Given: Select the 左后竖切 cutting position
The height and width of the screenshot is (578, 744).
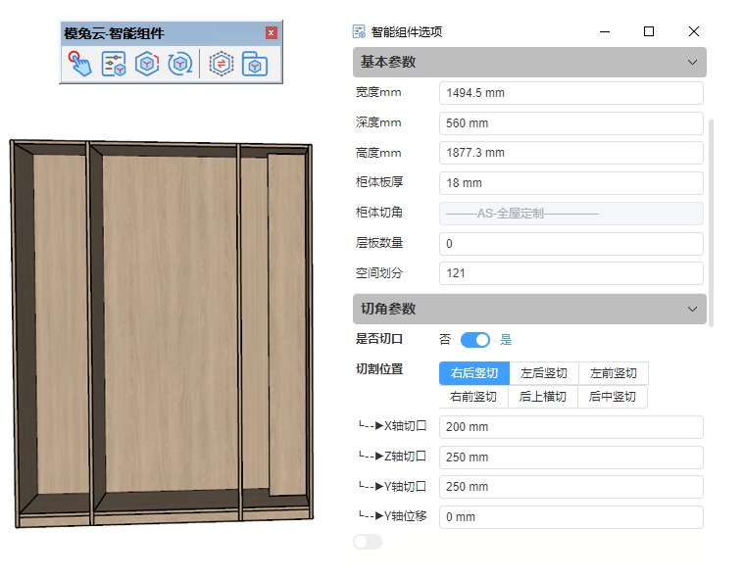Looking at the screenshot, I should click(x=544, y=373).
